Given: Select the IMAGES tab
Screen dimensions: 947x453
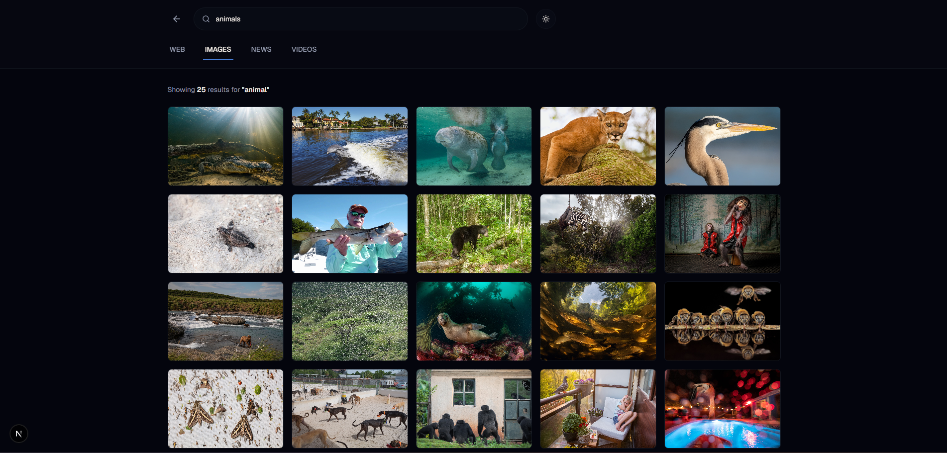Looking at the screenshot, I should 218,49.
